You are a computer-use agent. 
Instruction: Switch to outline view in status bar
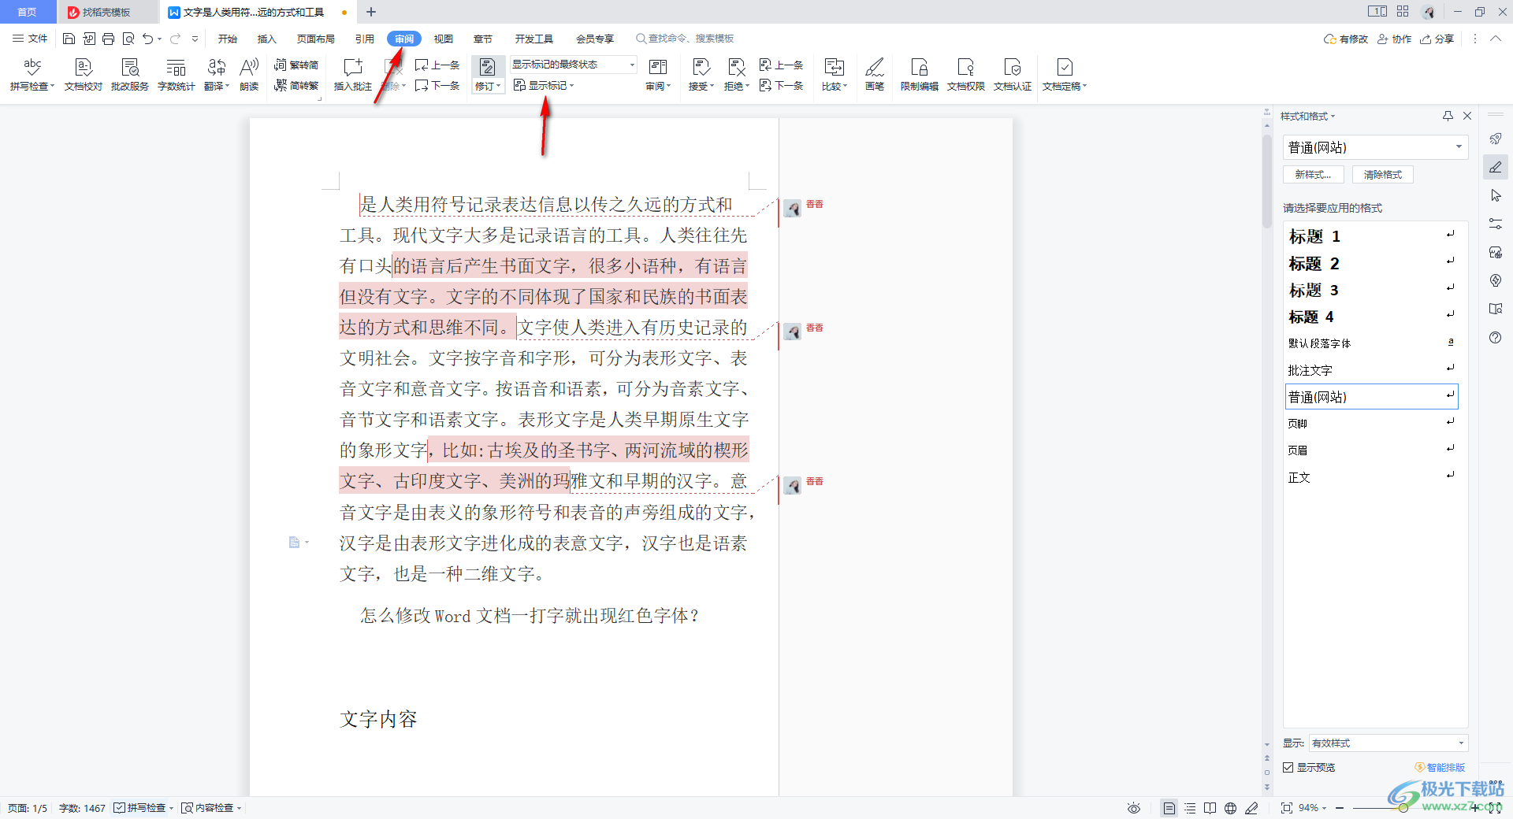tap(1190, 808)
